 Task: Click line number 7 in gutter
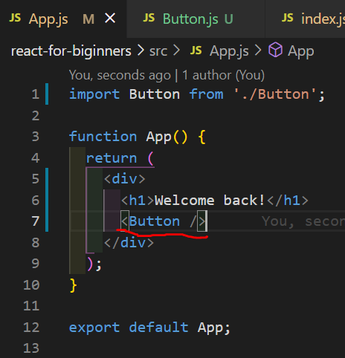point(36,221)
